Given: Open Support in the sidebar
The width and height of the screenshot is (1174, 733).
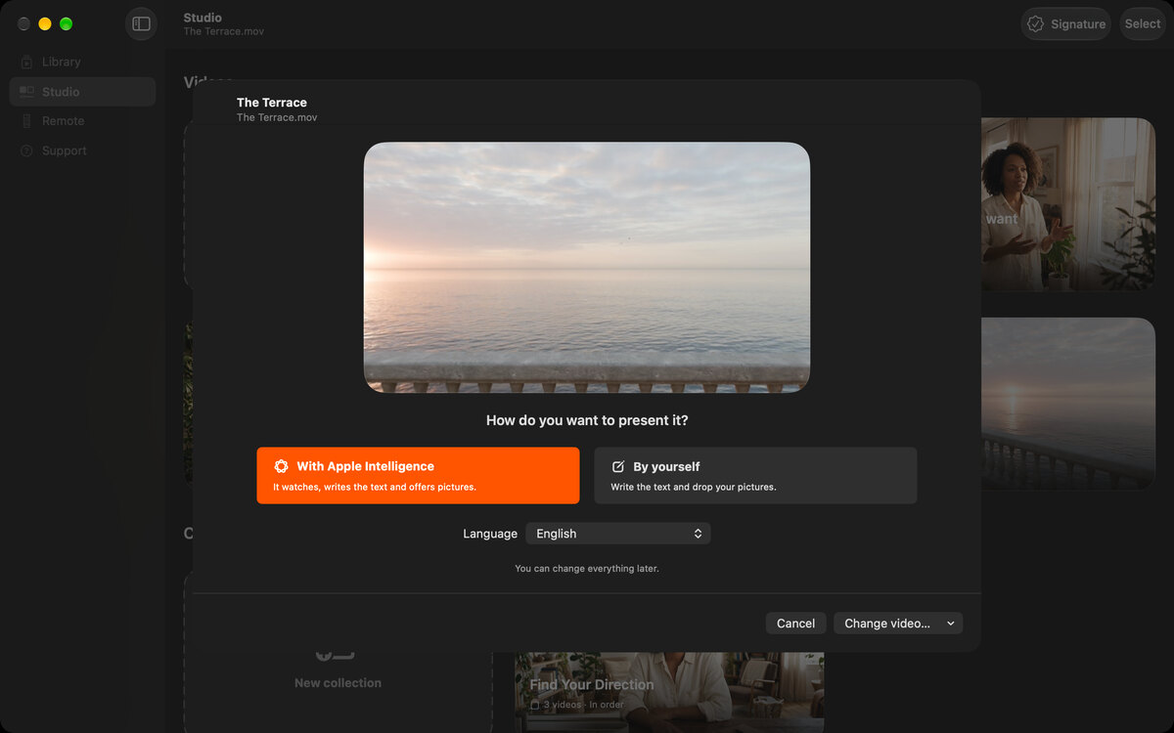Looking at the screenshot, I should pos(82,151).
